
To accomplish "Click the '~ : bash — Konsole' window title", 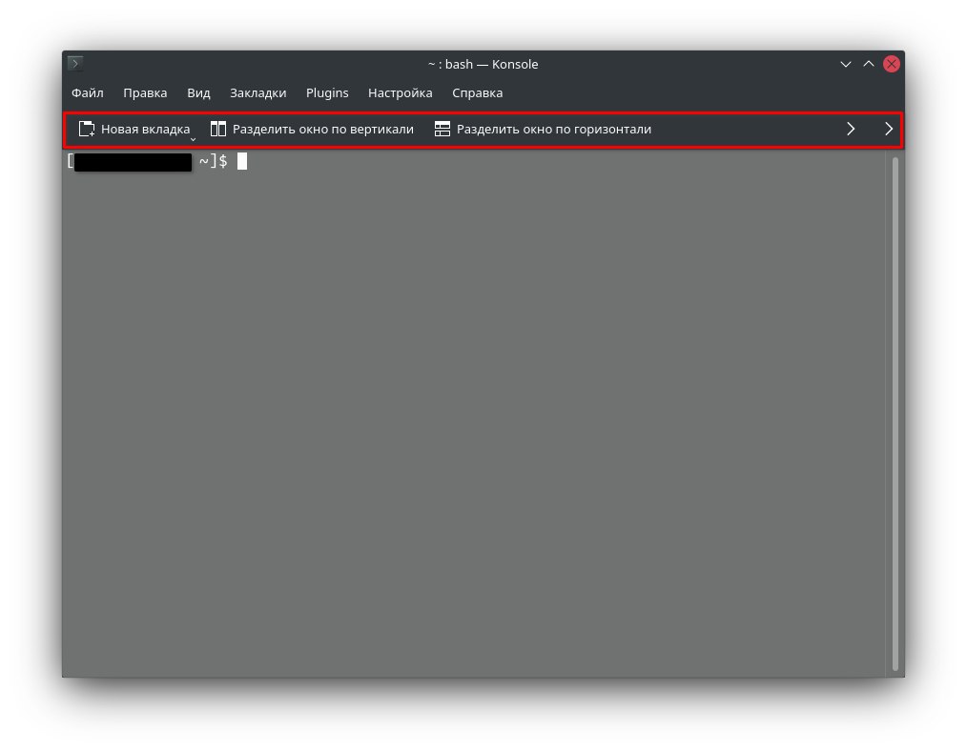I will (483, 64).
